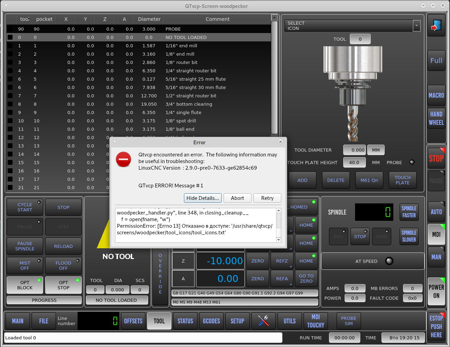Open the SETUP tab
The width and height of the screenshot is (450, 347).
click(238, 321)
